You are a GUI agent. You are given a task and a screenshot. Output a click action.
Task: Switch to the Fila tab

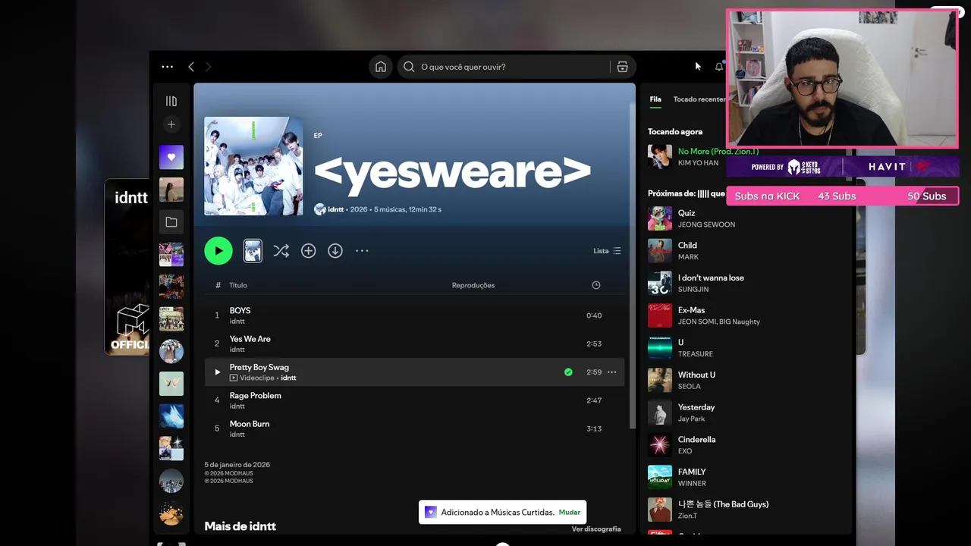pos(655,99)
